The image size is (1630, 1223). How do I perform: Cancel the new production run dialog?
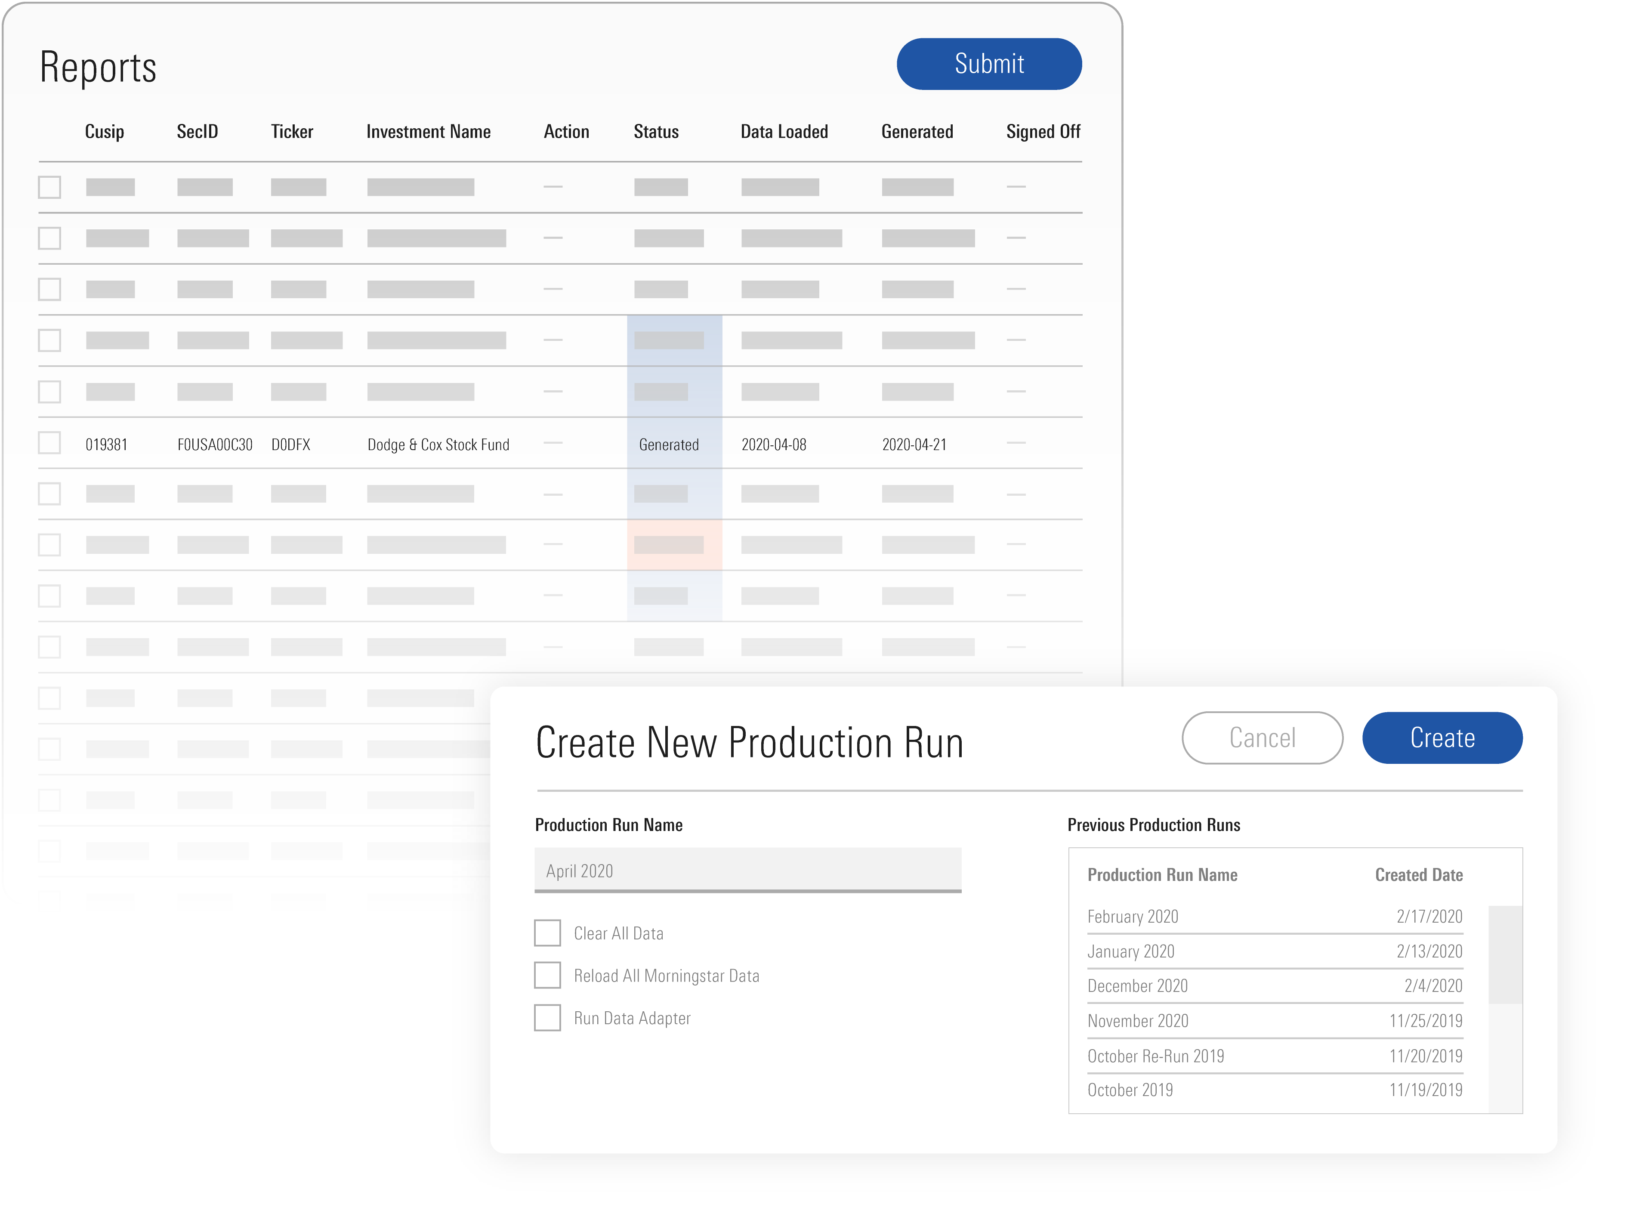click(x=1262, y=738)
